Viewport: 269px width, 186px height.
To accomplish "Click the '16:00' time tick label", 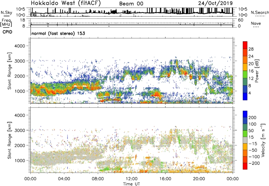I will click(x=165, y=179).
